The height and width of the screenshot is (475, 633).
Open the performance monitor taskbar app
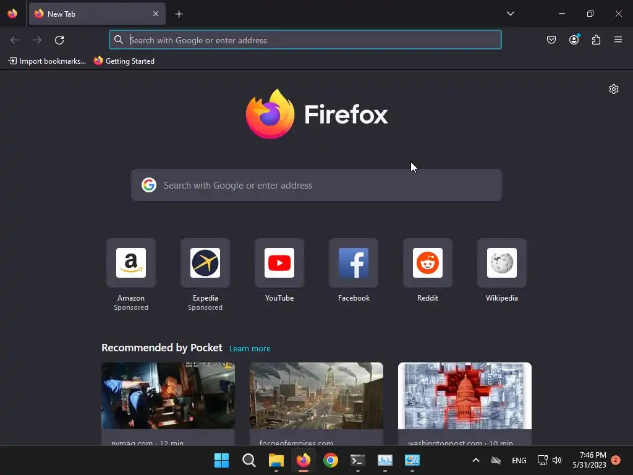(x=384, y=460)
